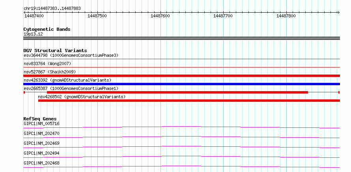Select magenta line of GIPC1|NM_005716
Screen dimensions: 351x172
[181, 127]
